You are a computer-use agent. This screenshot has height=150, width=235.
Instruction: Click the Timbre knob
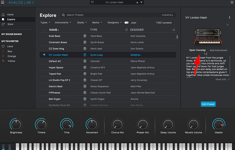(x=41, y=125)
